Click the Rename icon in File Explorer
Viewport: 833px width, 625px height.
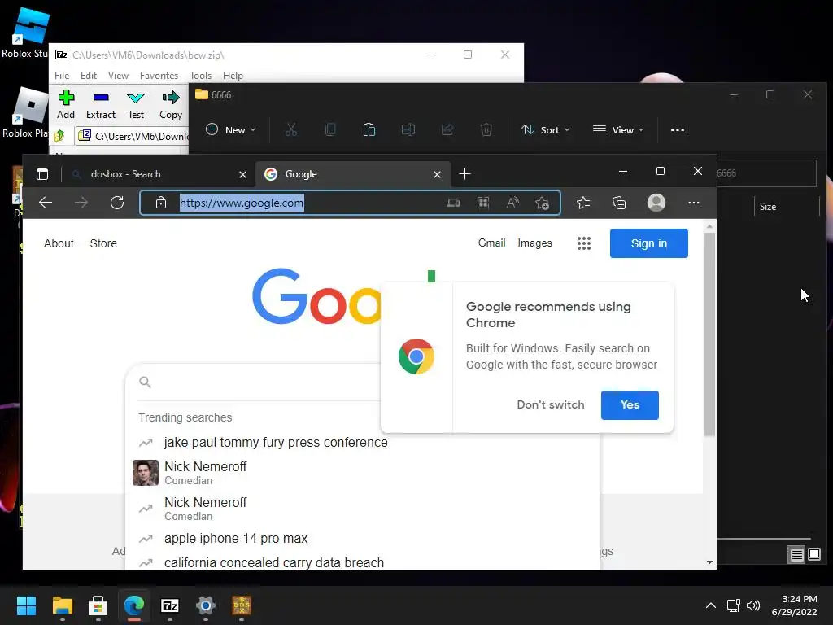click(408, 129)
